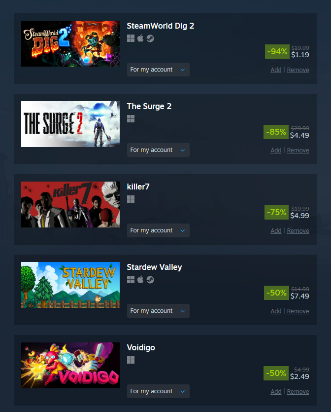This screenshot has height=412, width=331.
Task: Open the Stardew Valley game thumbnail
Action: coord(70,285)
